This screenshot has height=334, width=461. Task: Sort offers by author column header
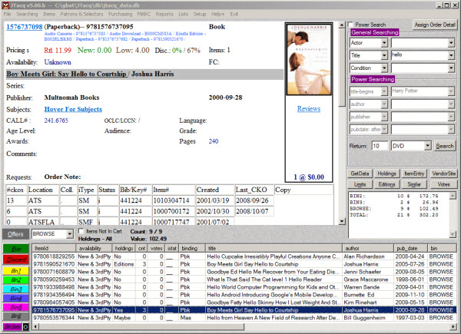(368, 248)
